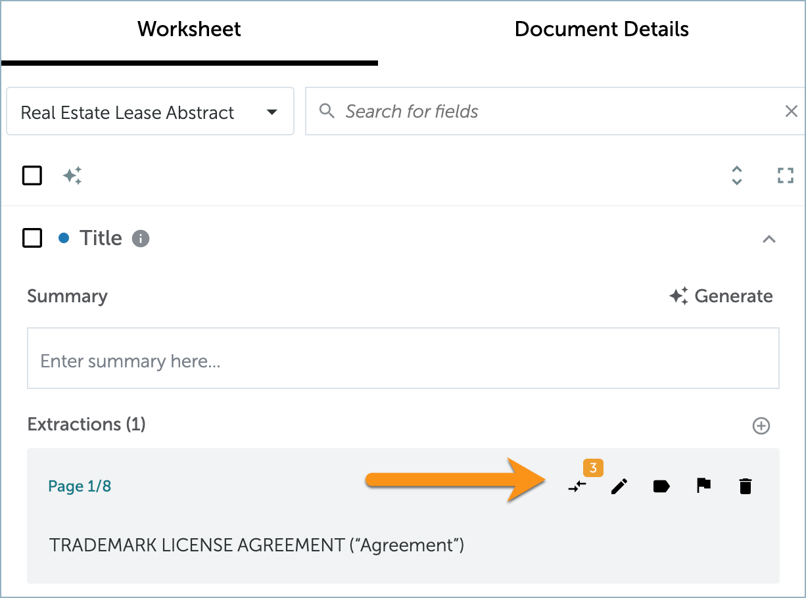Screen dimensions: 806x598
Task: Clear the field search with X icon
Action: point(792,111)
